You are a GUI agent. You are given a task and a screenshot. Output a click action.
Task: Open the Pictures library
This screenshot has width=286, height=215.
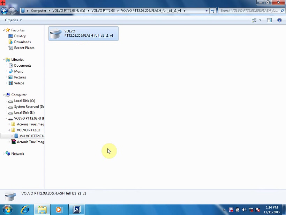[20, 77]
